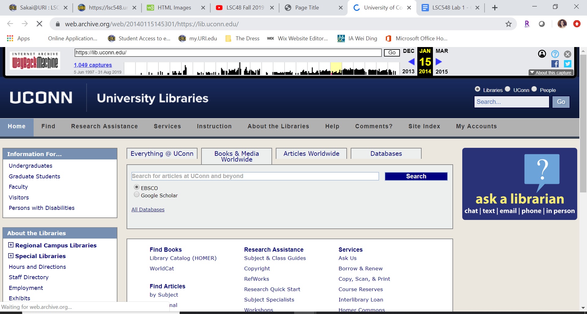Viewport: 587px width, 314px height.
Task: Switch to Databases tab
Action: (386, 154)
